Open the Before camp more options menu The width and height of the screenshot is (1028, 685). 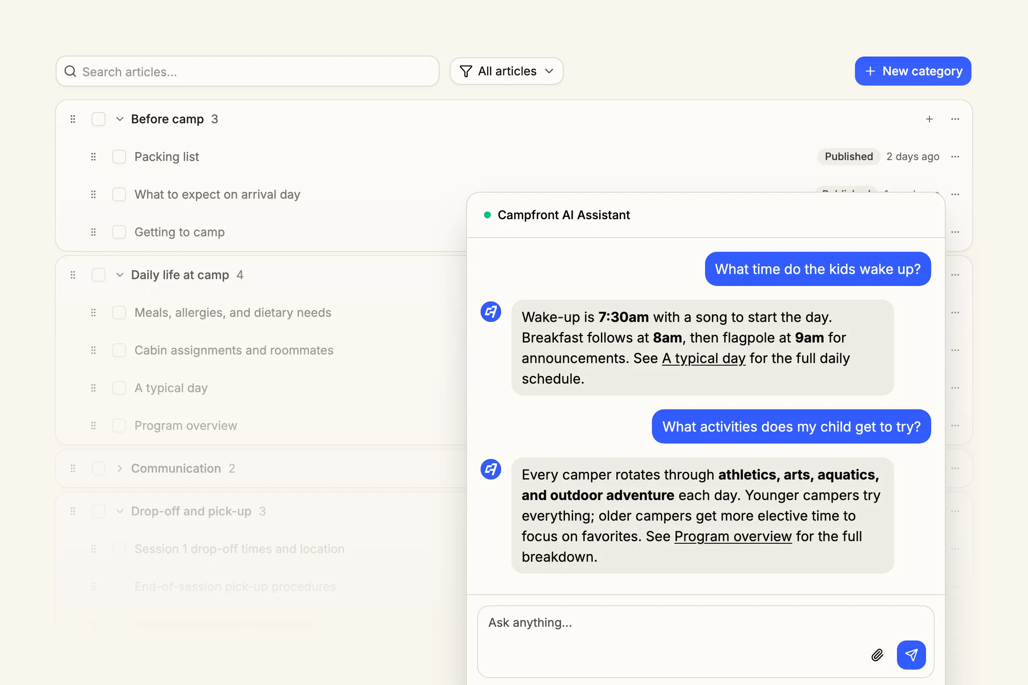956,119
